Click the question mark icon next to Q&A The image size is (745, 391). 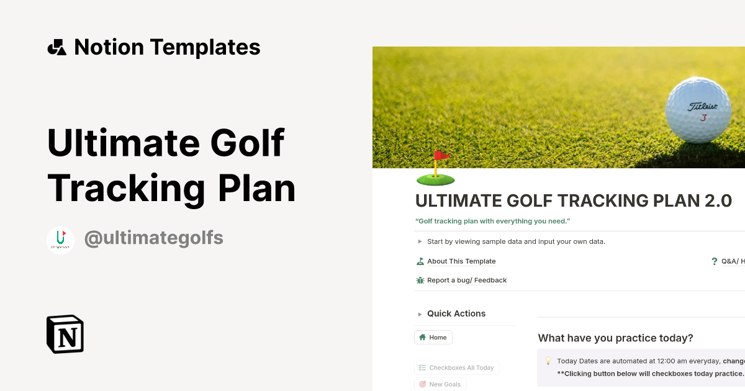[x=714, y=261]
